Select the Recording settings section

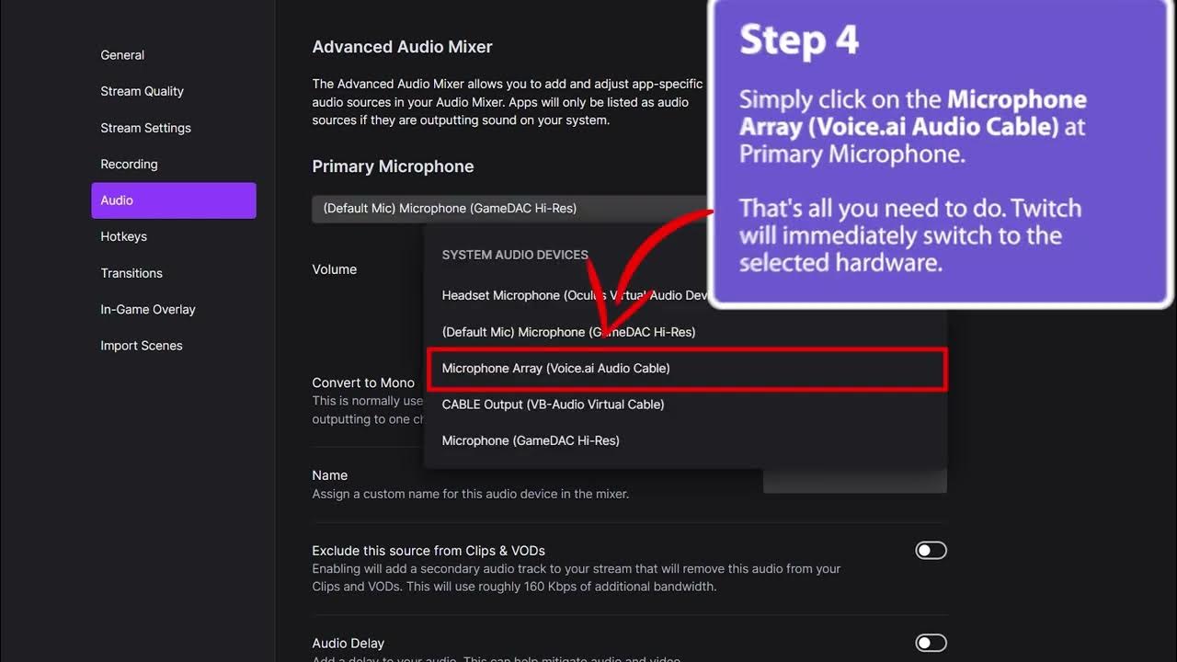tap(129, 164)
